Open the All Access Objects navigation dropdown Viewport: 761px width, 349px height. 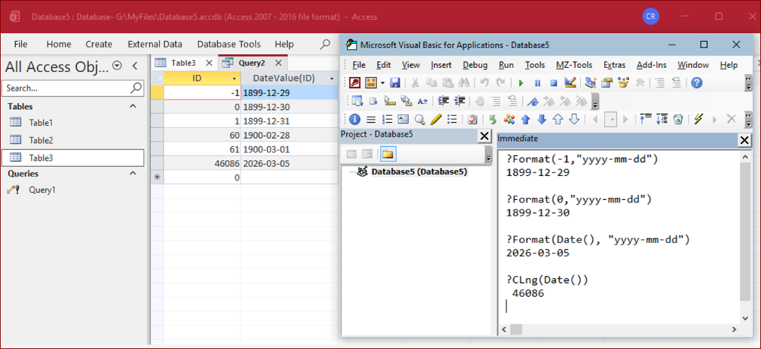tap(117, 66)
